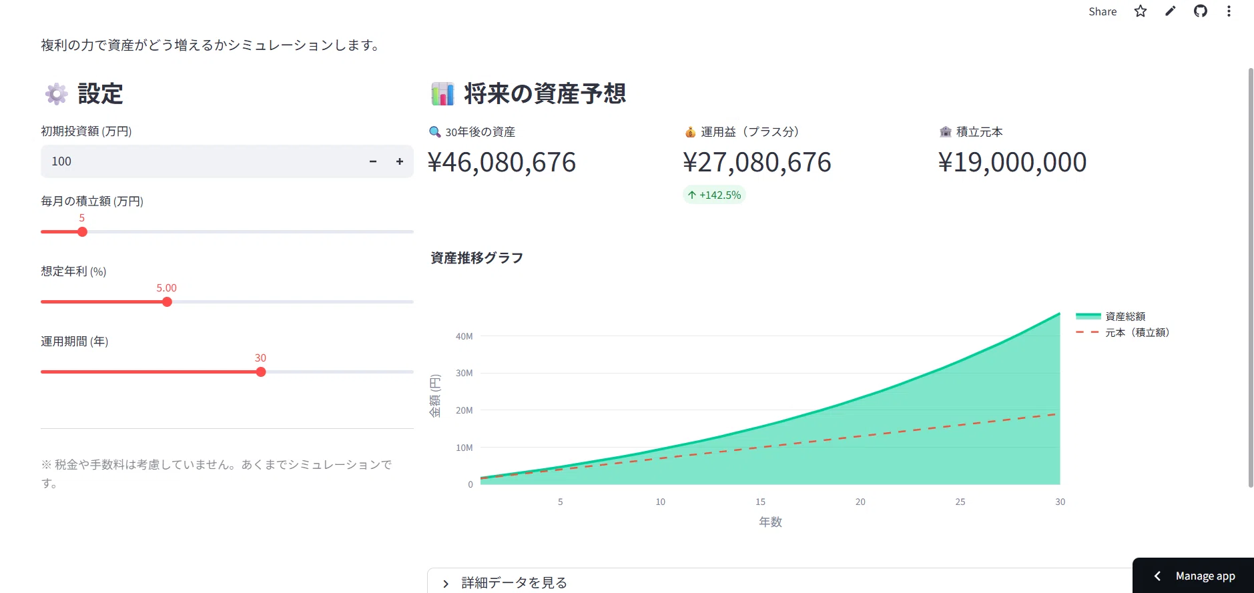Expand the 詳細データを見る section
1254x593 pixels.
(779, 582)
